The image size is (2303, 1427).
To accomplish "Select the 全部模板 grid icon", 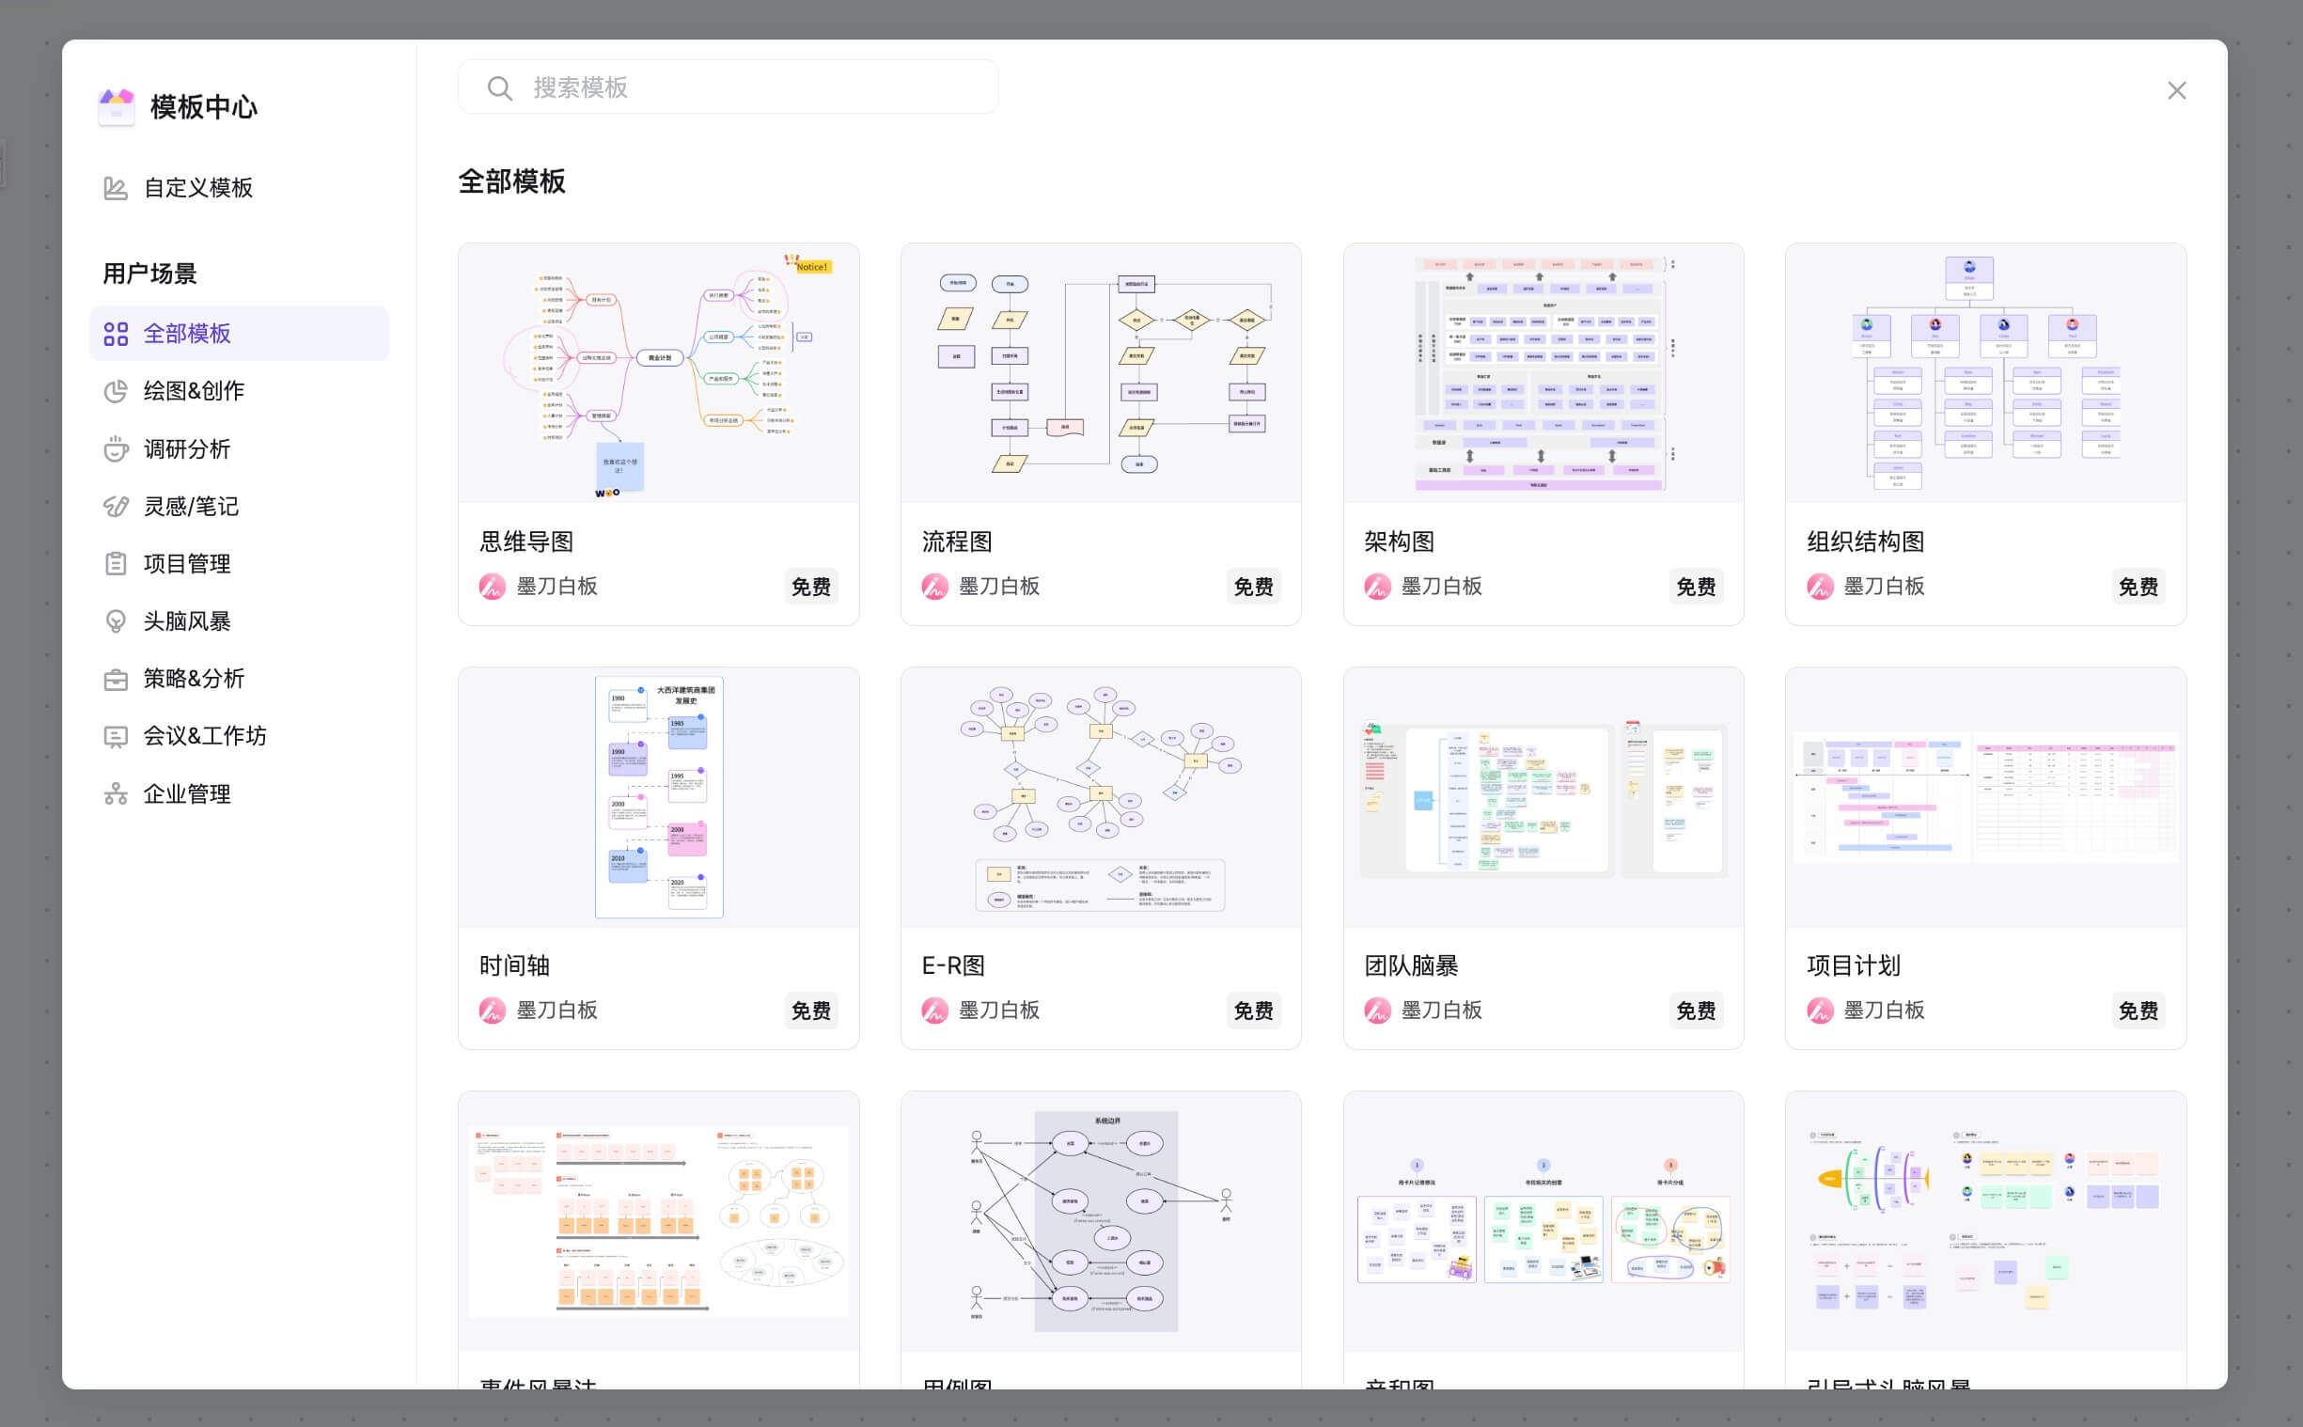I will click(115, 334).
